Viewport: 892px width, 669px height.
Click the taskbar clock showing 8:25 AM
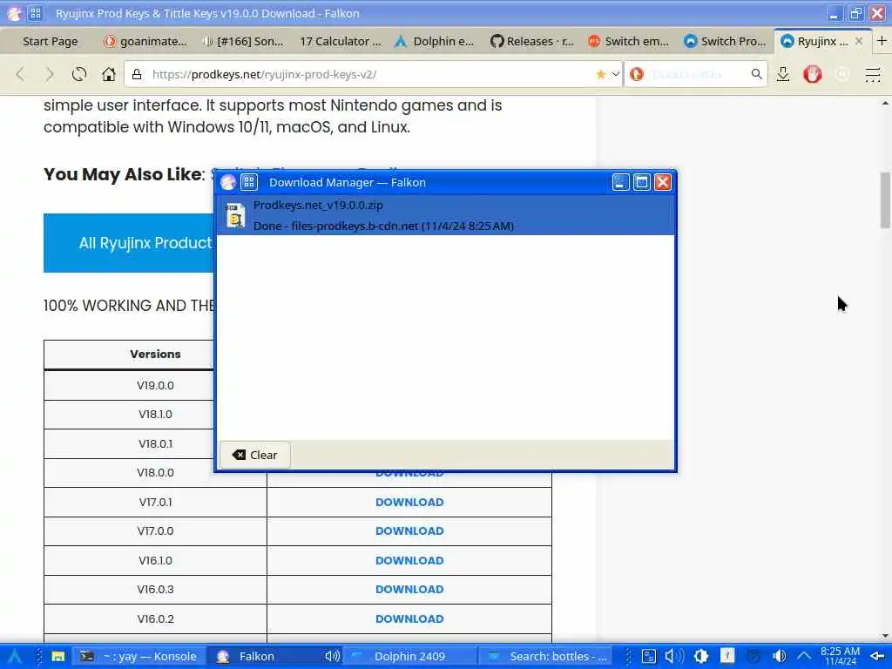coord(841,657)
